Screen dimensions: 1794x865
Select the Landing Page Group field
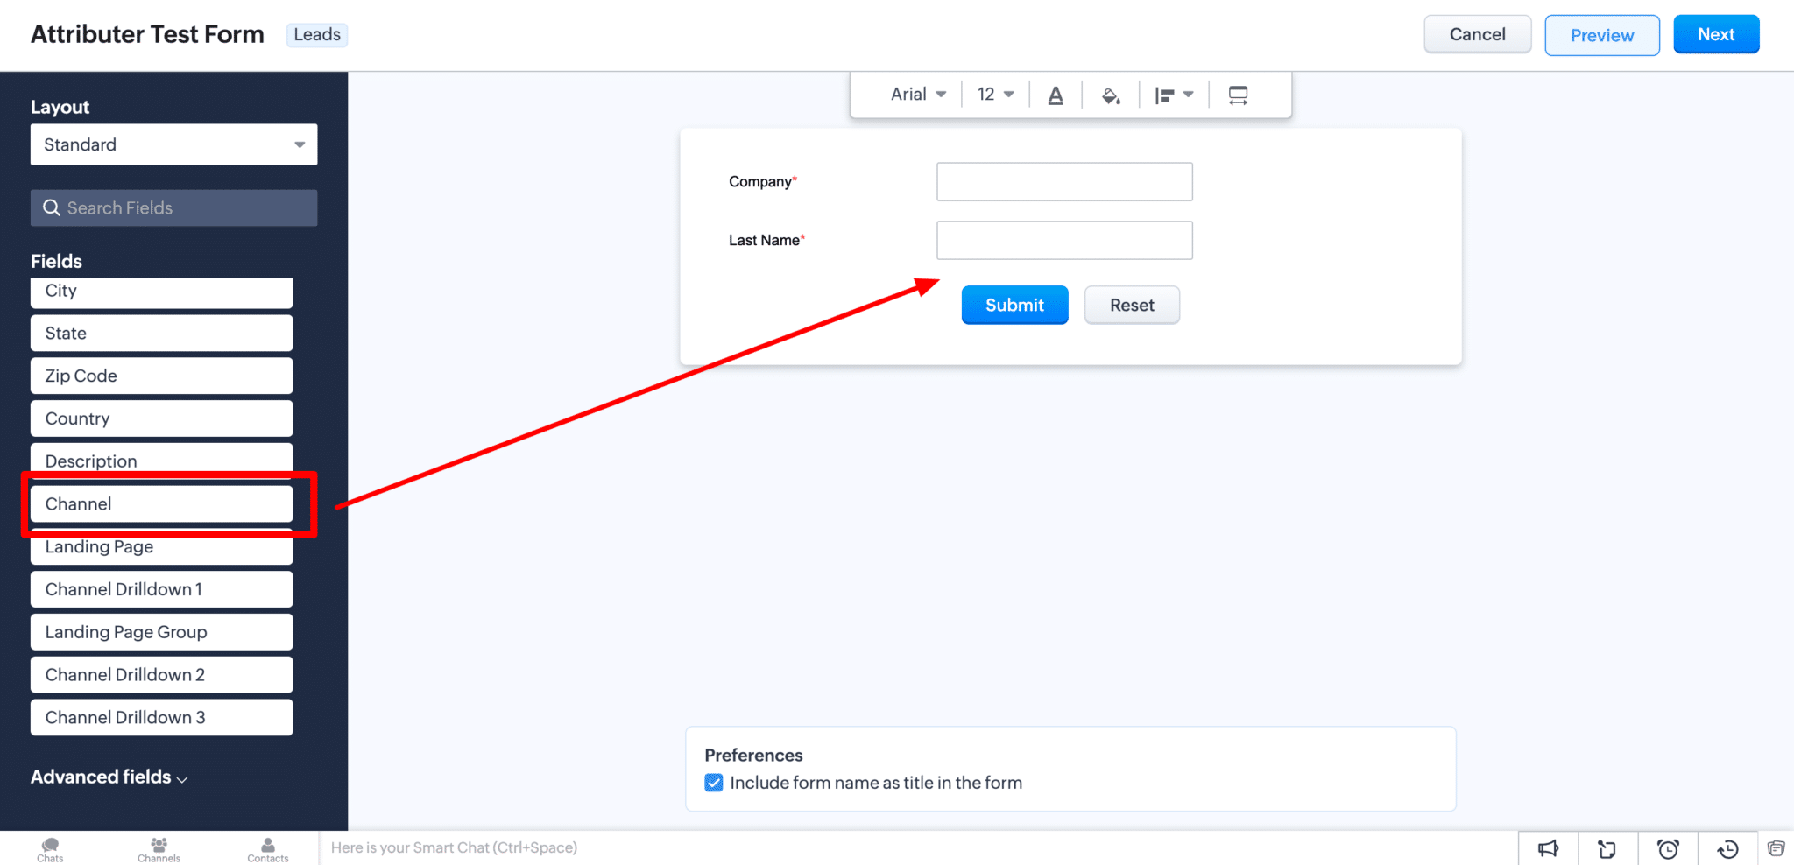(x=162, y=632)
